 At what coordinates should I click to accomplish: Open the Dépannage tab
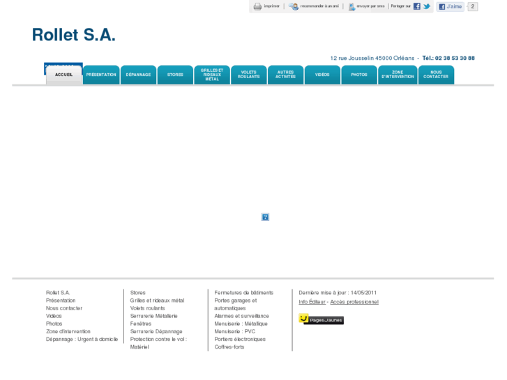[138, 75]
